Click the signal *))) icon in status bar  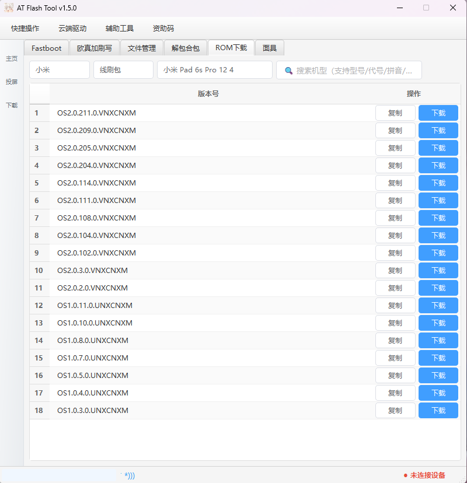click(129, 475)
